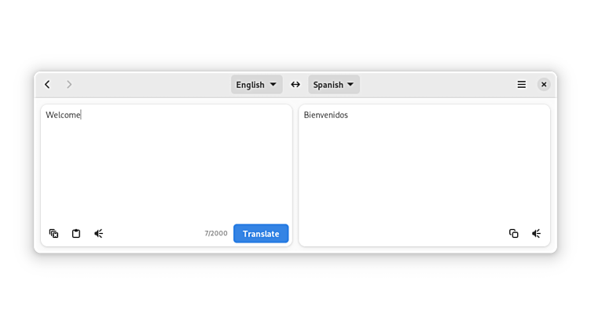Go back in translation history
Image resolution: width=591 pixels, height=332 pixels.
47,85
